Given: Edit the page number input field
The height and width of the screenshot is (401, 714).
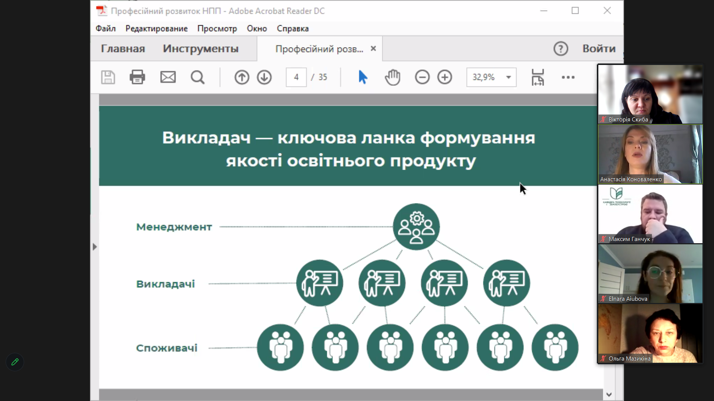Looking at the screenshot, I should point(296,77).
